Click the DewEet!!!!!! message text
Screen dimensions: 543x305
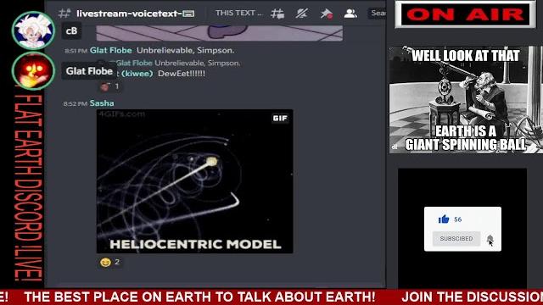[x=182, y=74]
